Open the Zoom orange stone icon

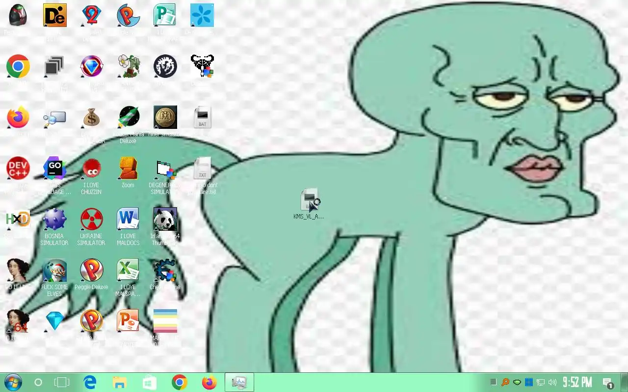tap(128, 169)
